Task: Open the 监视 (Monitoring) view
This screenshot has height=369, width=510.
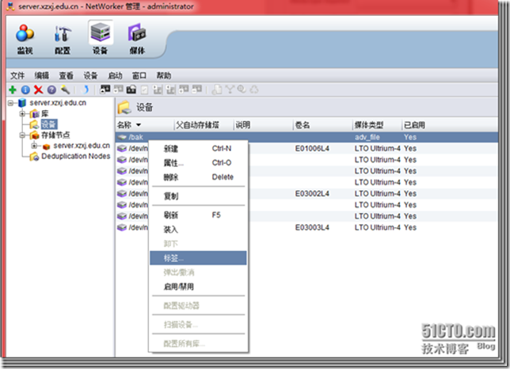Action: 25,39
